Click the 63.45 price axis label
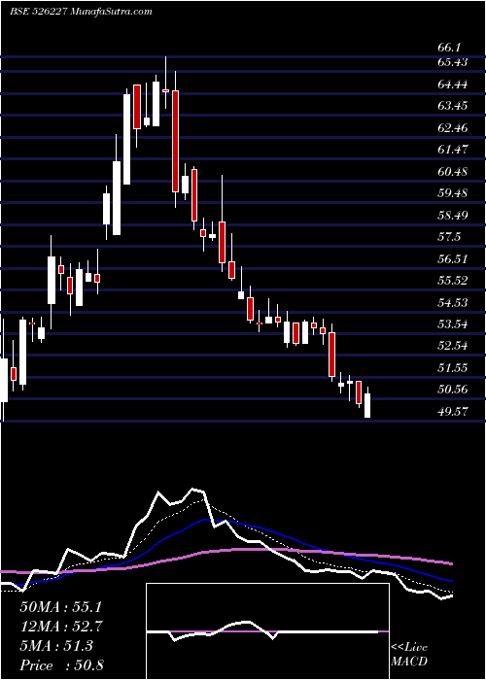Screen dimensions: 486x680 [453, 106]
